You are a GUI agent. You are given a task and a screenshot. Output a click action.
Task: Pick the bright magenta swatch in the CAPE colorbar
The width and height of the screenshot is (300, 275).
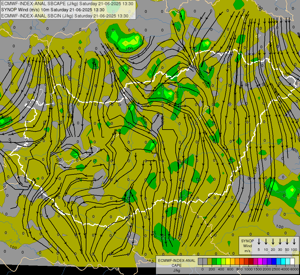tap(260, 262)
